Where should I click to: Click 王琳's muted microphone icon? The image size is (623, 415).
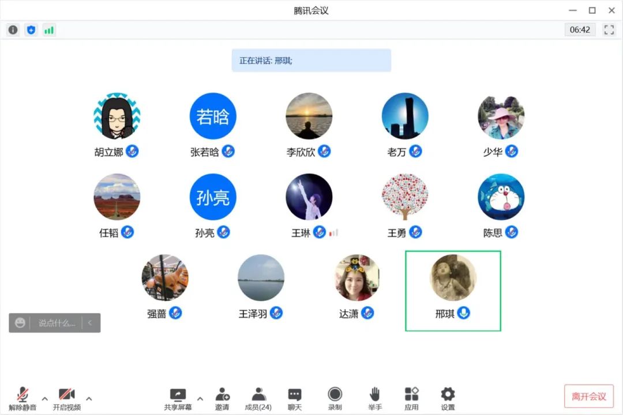point(320,232)
